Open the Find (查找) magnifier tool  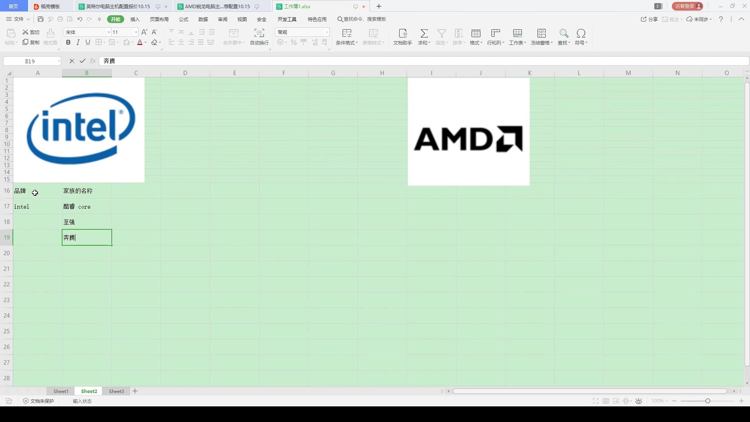564,37
